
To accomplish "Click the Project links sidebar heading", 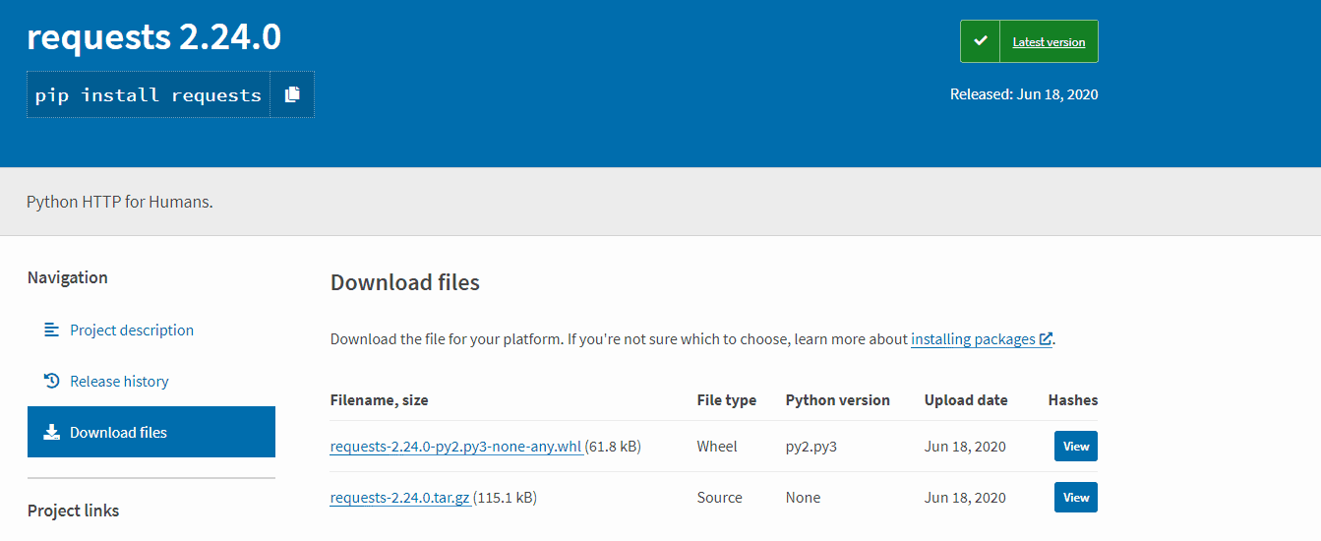I will [x=74, y=511].
